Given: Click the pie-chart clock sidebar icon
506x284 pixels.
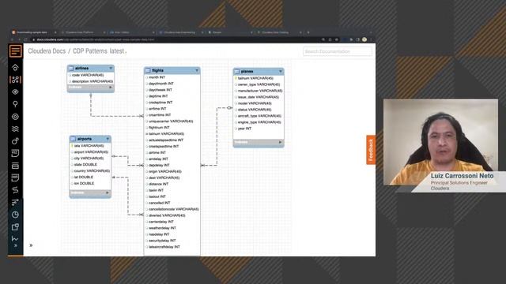Looking at the screenshot, I should coord(15,215).
